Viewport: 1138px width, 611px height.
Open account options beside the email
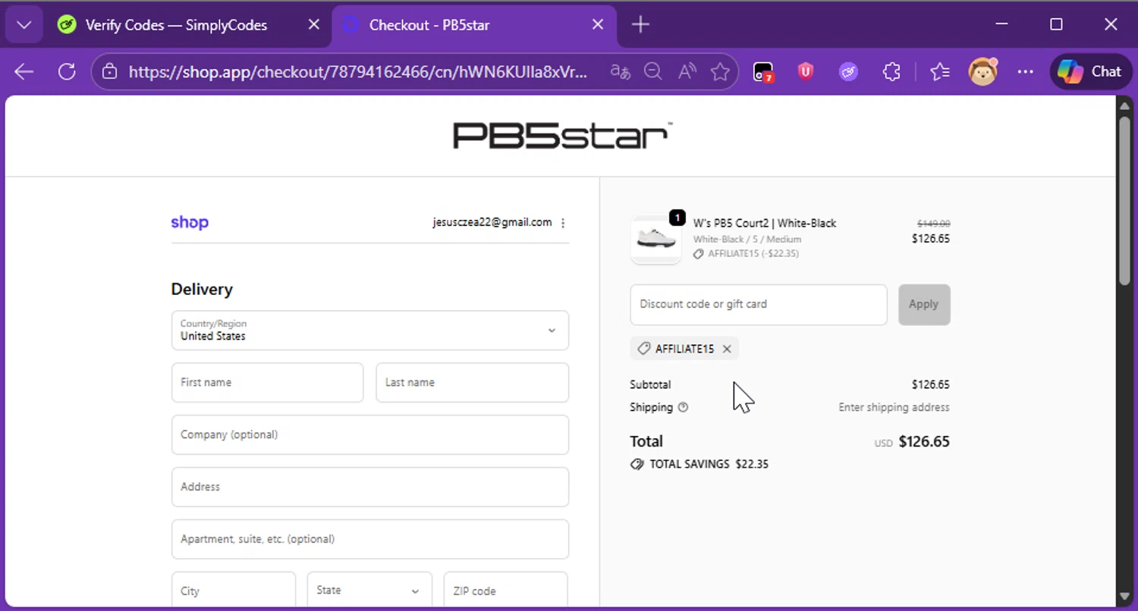563,223
